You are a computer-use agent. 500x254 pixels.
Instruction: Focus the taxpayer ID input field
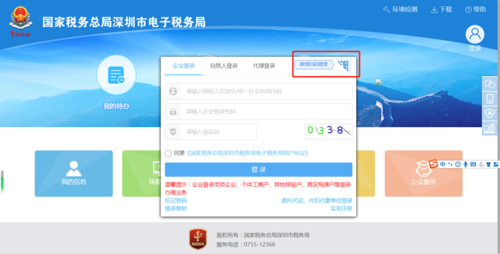point(259,91)
